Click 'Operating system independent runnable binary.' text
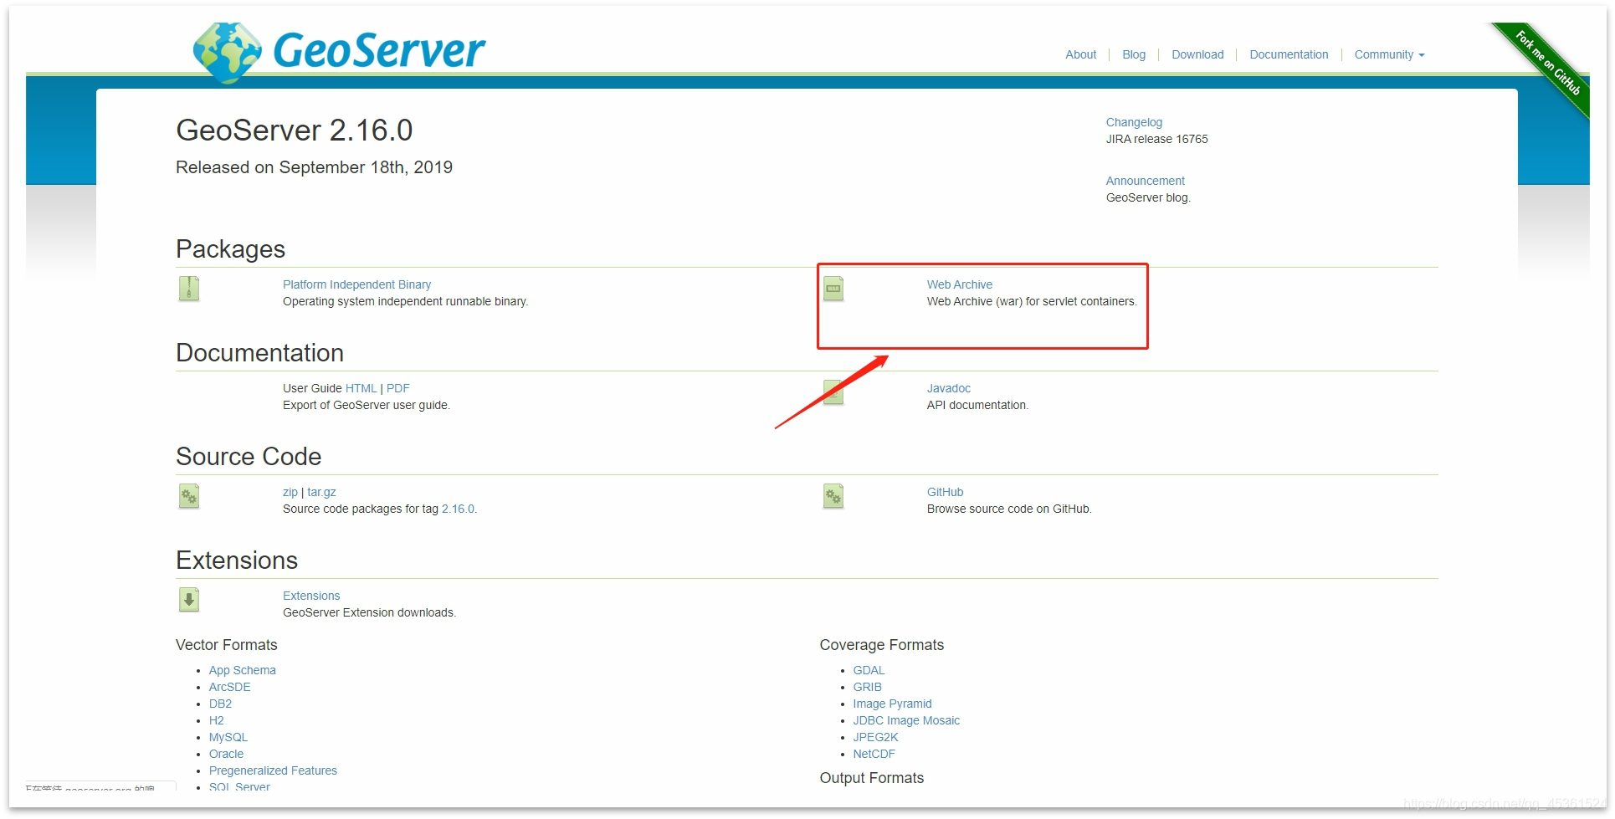1615x819 pixels. [x=405, y=301]
